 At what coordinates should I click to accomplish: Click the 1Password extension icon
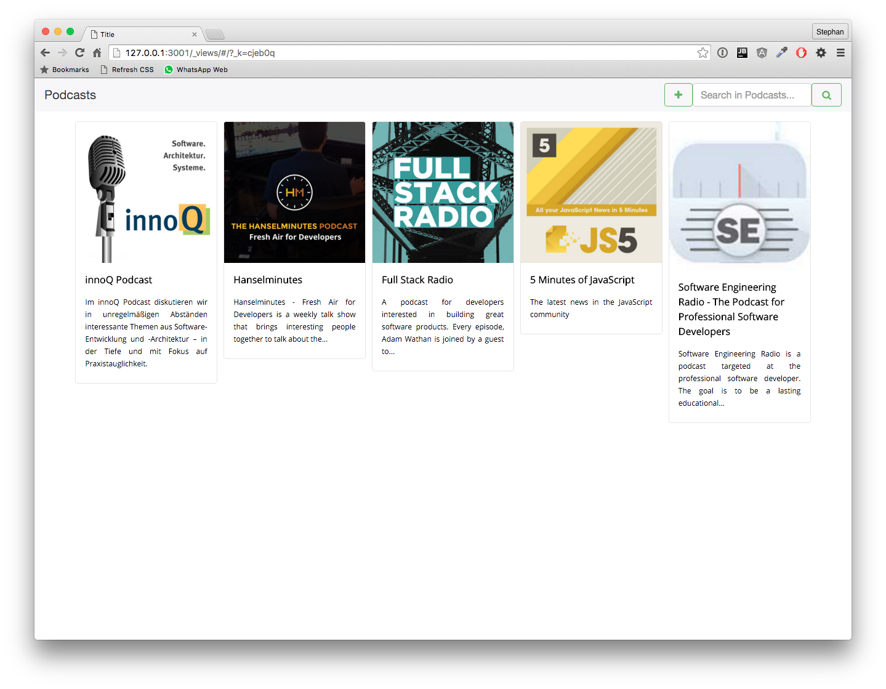coord(722,53)
